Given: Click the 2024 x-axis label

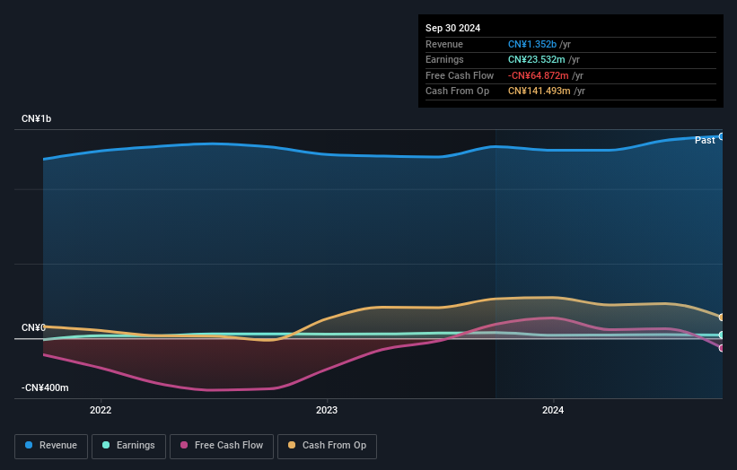Looking at the screenshot, I should [553, 411].
